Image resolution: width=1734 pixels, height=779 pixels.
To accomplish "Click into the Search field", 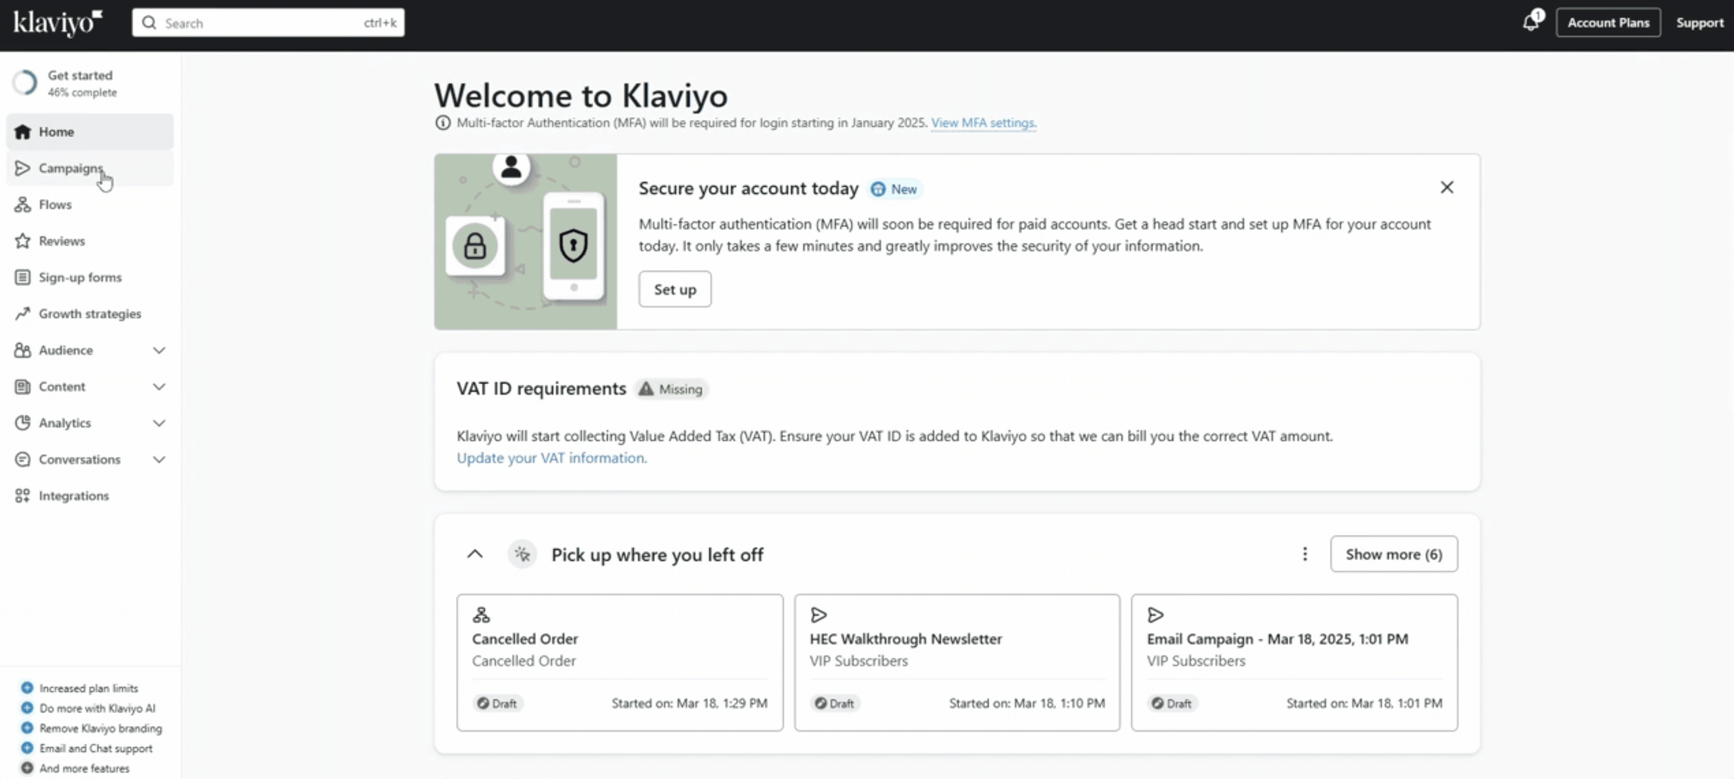I will (x=268, y=23).
